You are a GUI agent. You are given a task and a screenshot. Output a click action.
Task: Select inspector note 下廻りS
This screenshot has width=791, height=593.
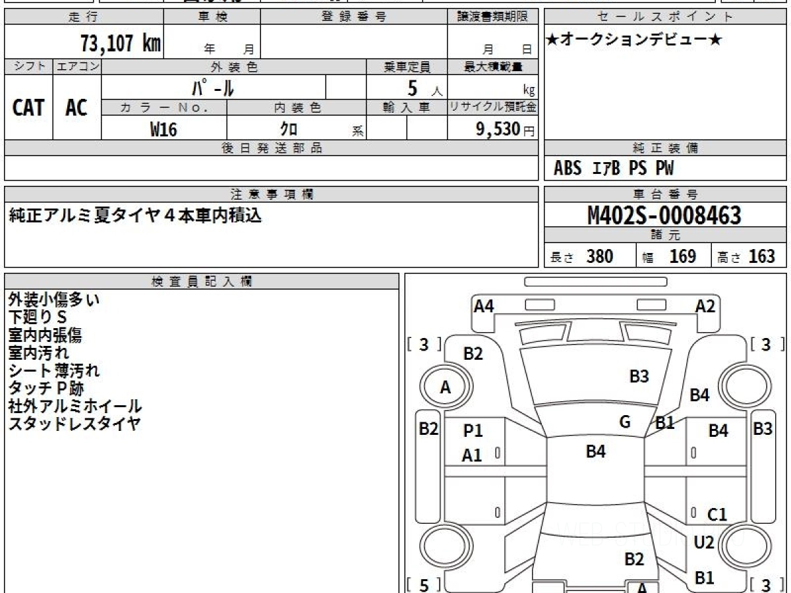[x=38, y=318]
